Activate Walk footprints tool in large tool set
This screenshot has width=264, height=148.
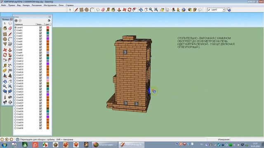point(5,102)
